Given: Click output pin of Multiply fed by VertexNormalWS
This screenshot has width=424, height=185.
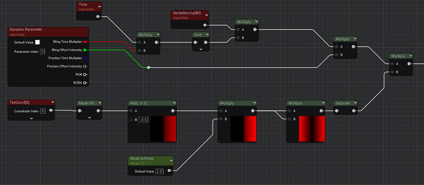Looking at the screenshot, I should click(x=255, y=29).
